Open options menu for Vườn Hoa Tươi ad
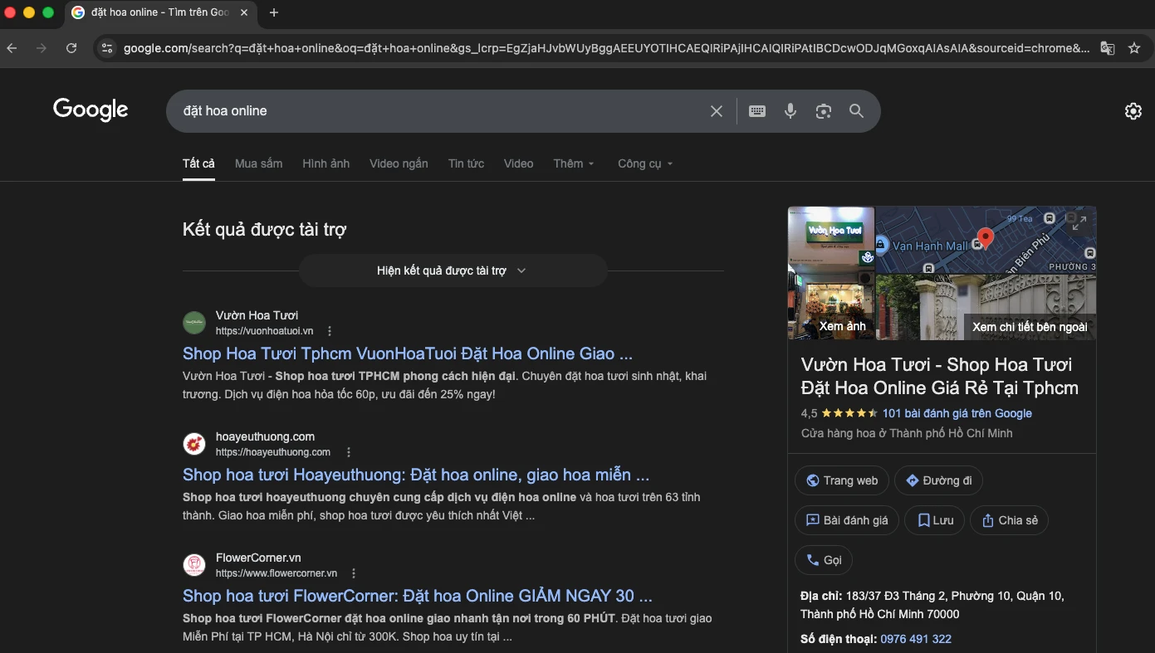The image size is (1155, 653). 330,331
